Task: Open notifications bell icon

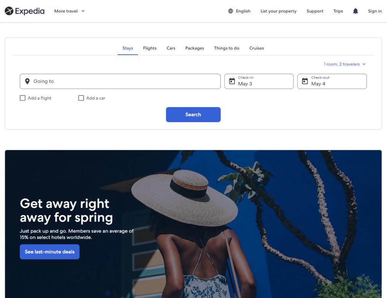Action: (x=355, y=11)
